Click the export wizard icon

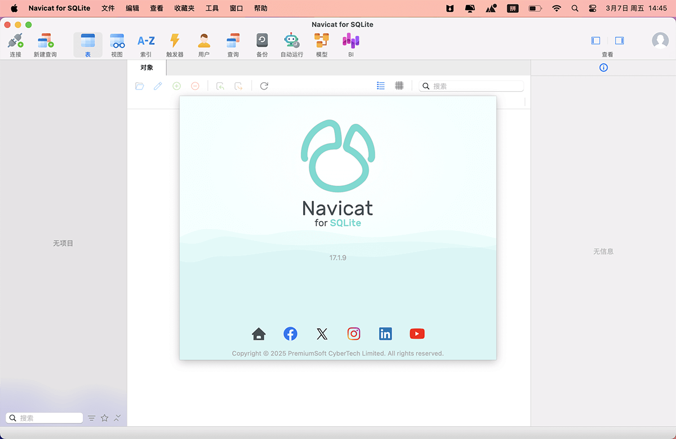(x=239, y=86)
